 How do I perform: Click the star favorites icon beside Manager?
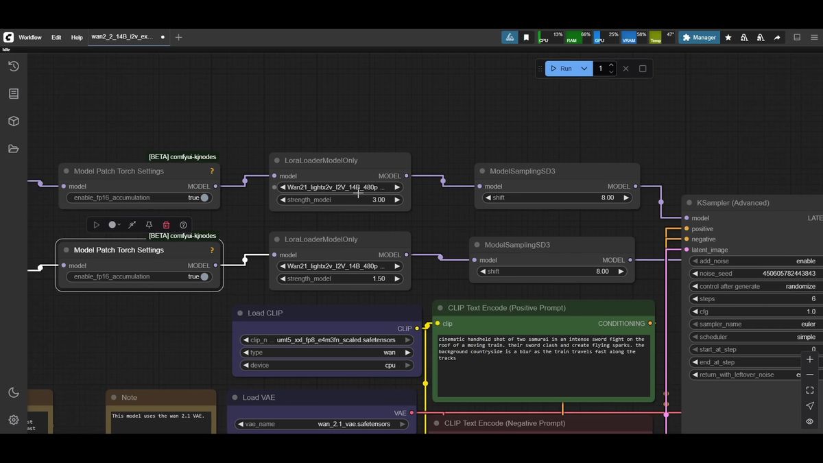click(x=728, y=38)
